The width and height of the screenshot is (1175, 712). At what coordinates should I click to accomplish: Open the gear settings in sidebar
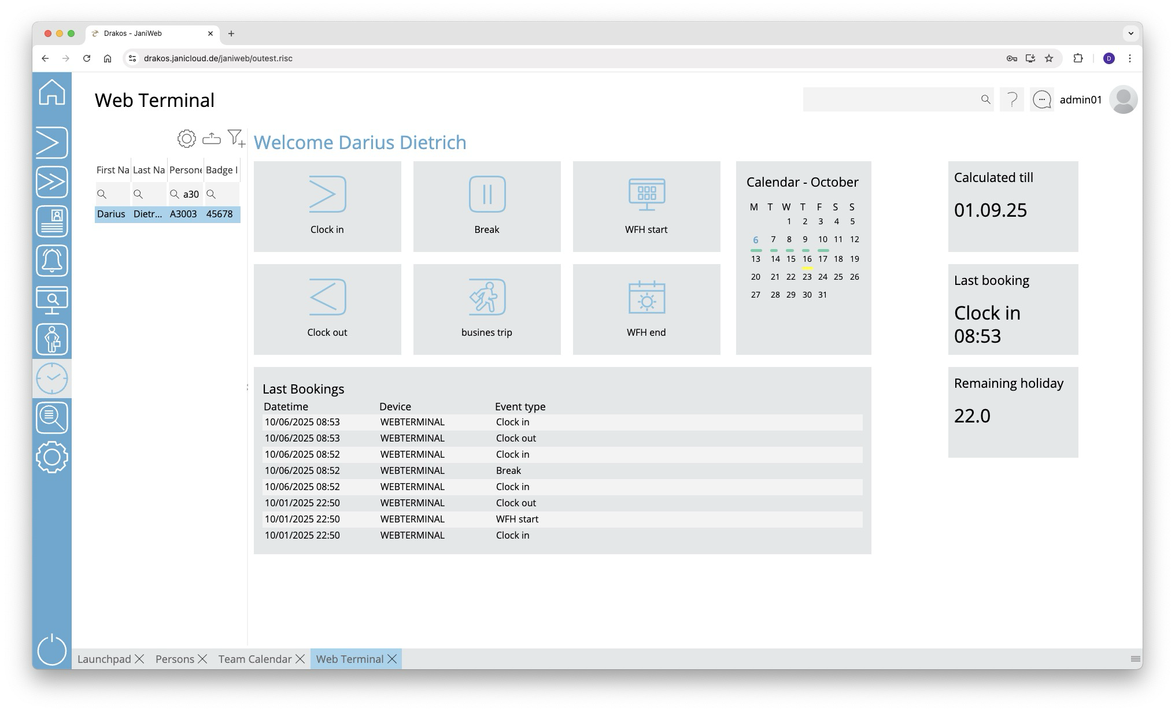[x=52, y=457]
